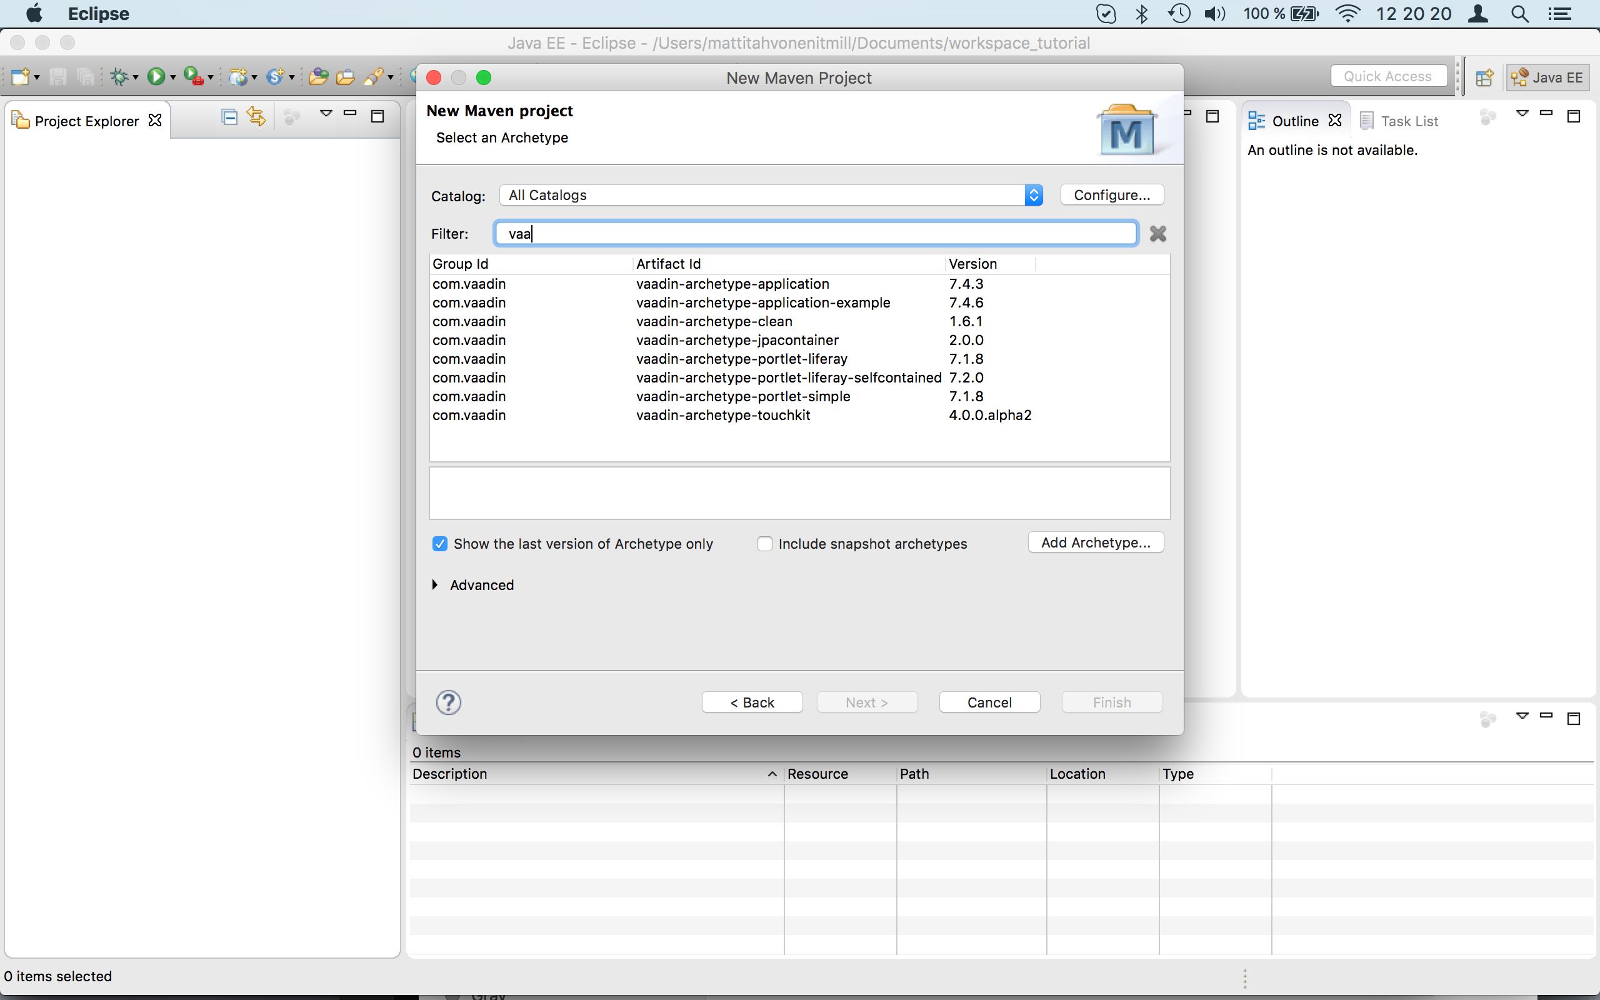Image resolution: width=1600 pixels, height=1000 pixels.
Task: Open the External Tools dropdown arrow
Action: click(211, 78)
